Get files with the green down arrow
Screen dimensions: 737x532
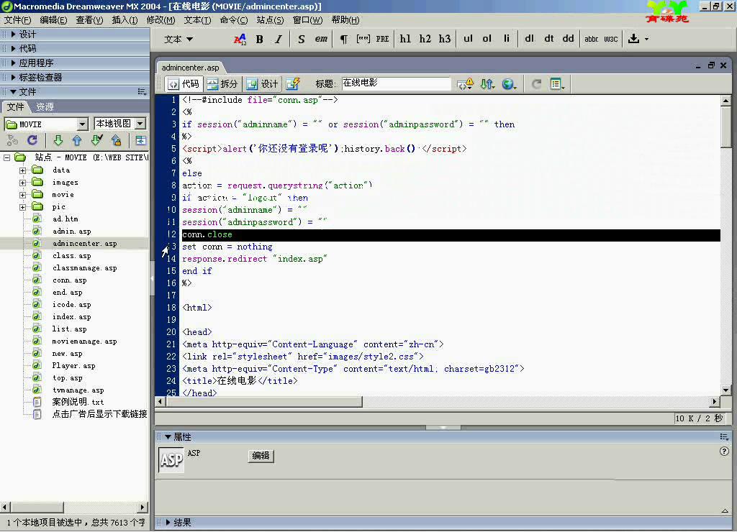[58, 140]
